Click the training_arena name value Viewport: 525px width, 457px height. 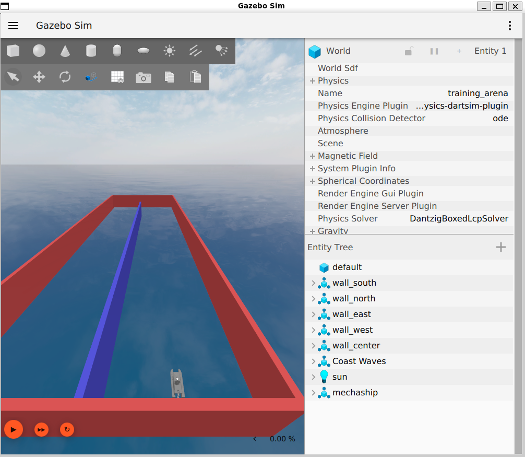click(x=478, y=93)
